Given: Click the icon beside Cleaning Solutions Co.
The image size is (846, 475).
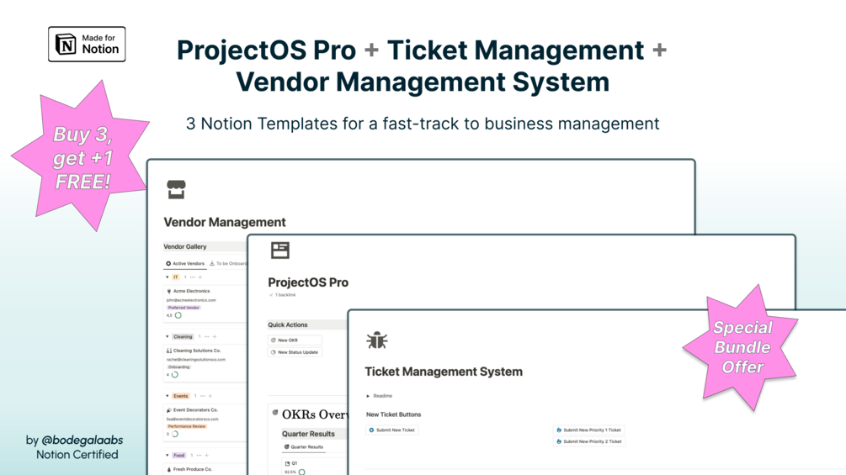Looking at the screenshot, I should pos(169,351).
